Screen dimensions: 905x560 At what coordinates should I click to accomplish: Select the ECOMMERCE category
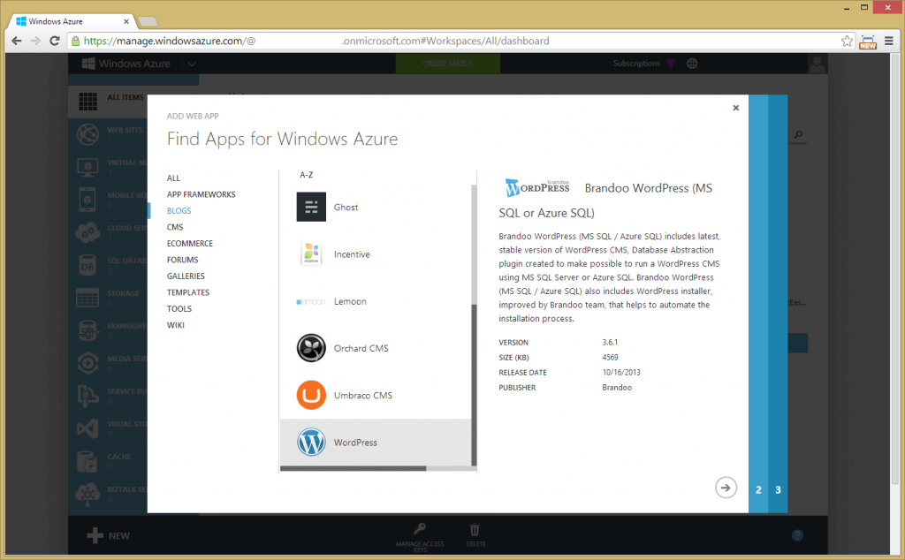click(x=190, y=244)
